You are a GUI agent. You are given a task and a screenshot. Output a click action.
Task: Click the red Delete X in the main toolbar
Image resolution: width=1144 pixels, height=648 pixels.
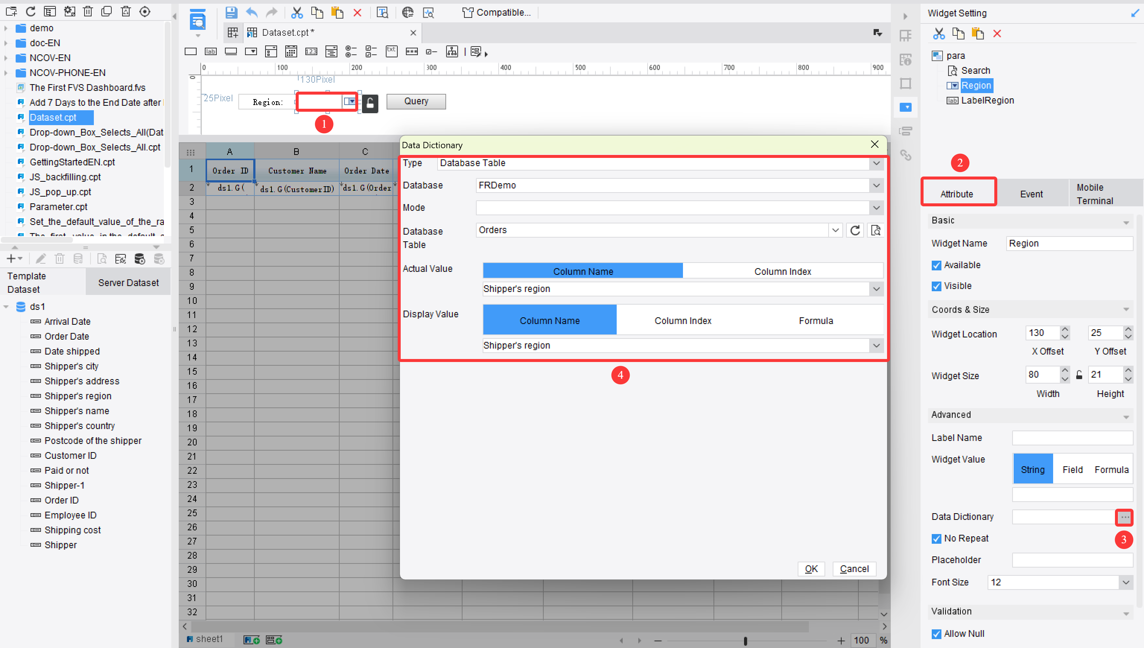(357, 12)
